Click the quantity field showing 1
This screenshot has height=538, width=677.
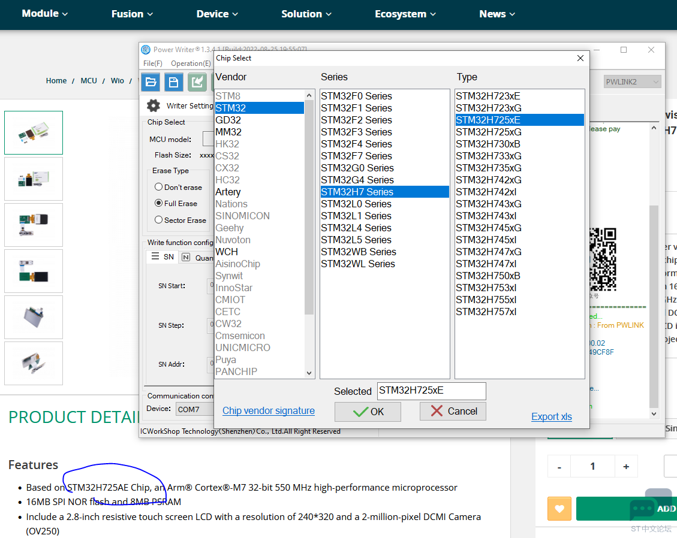pyautogui.click(x=592, y=466)
